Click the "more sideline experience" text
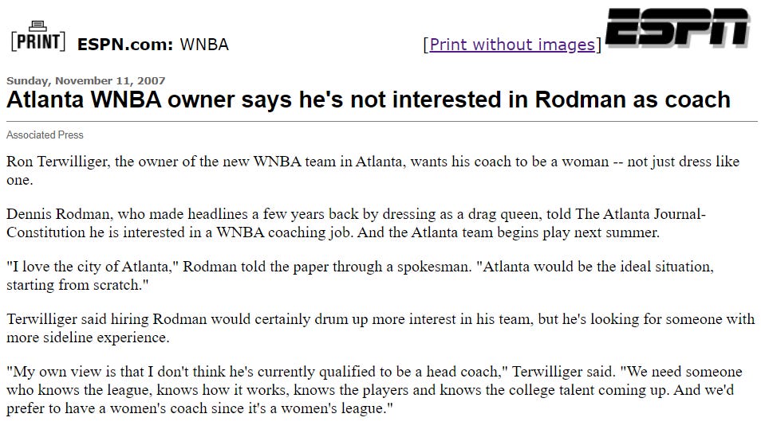The width and height of the screenshot is (761, 441). pos(86,338)
